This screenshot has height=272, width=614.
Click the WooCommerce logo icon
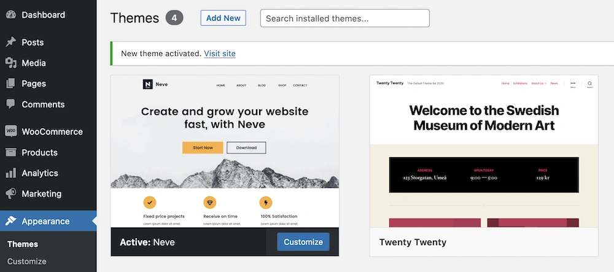[x=10, y=131]
